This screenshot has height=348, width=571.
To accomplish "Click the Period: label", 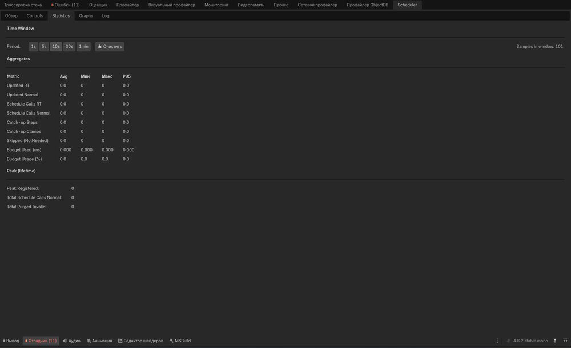I will pos(14,47).
